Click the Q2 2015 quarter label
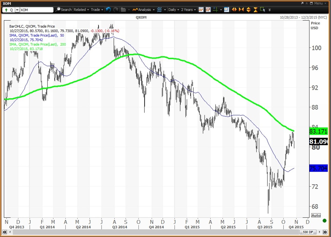 [x=228, y=227]
